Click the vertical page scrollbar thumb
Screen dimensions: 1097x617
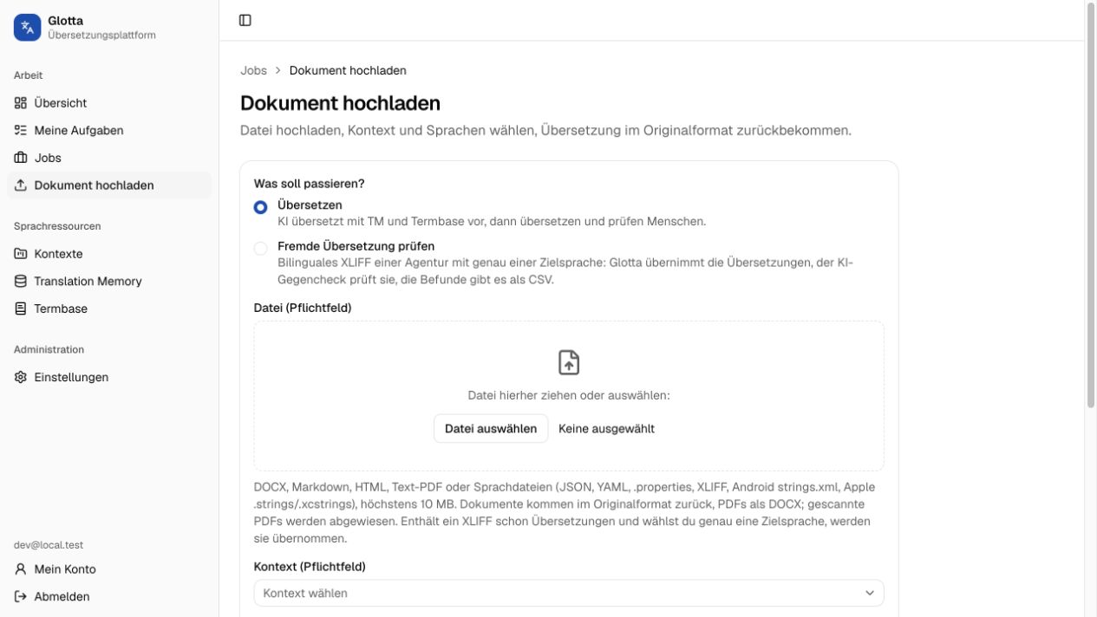click(x=1091, y=205)
